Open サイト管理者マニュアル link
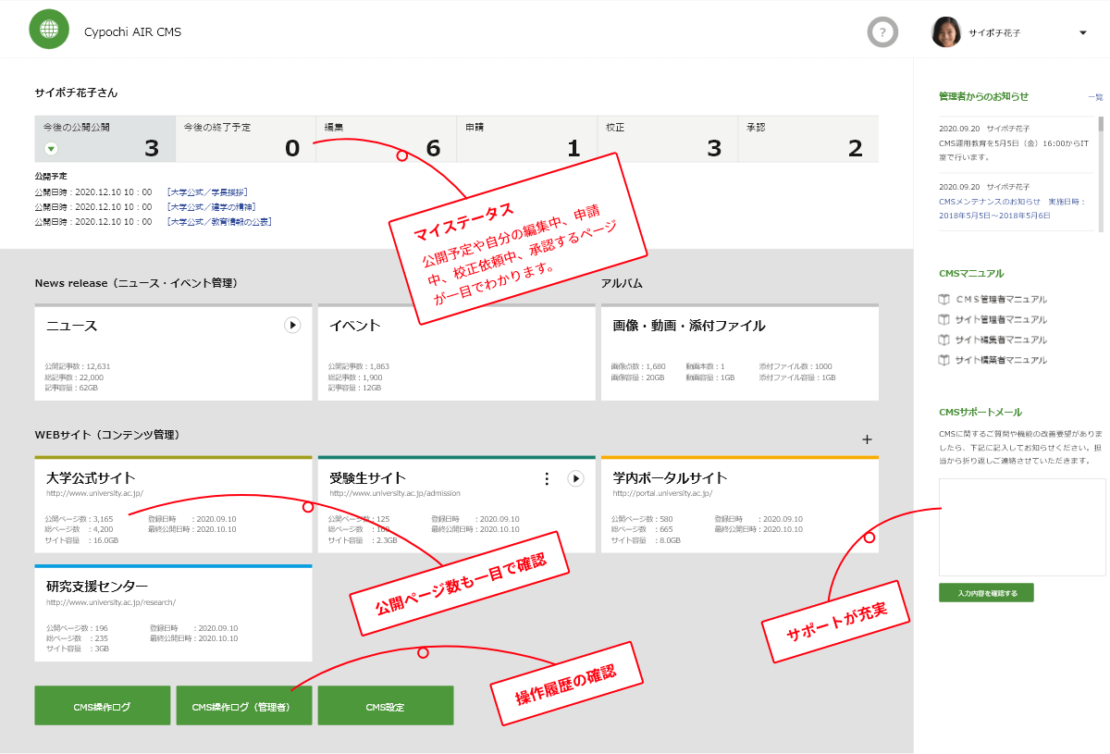The height and width of the screenshot is (754, 1110). [1002, 320]
